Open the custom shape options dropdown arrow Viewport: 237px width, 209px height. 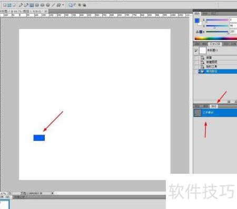(x=63, y=5)
